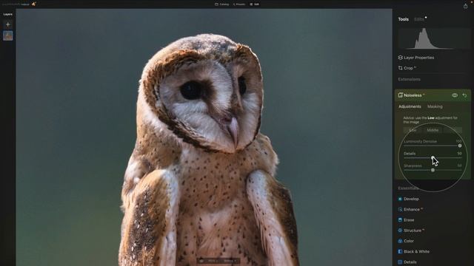Screen dimensions: 474x266
Task: Click the Noiseless extension icon
Action: (x=400, y=95)
